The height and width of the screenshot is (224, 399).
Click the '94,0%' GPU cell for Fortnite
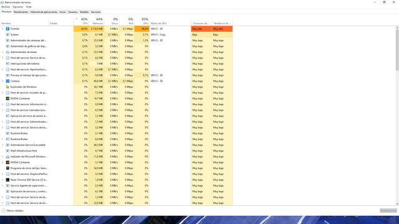pyautogui.click(x=142, y=29)
